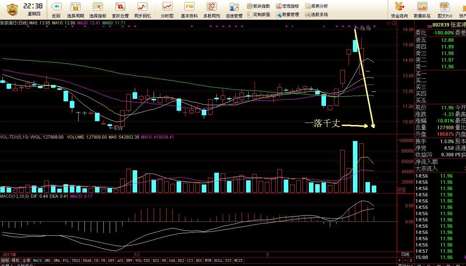Open 选择指标 indicator chooser icon
This screenshot has width=466, height=266.
98,7
